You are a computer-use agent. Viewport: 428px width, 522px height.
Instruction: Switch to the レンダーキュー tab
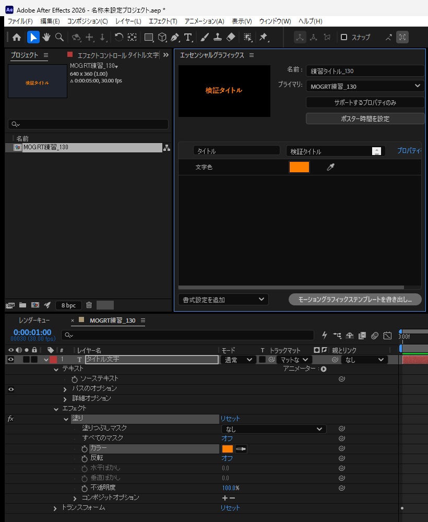[34, 321]
